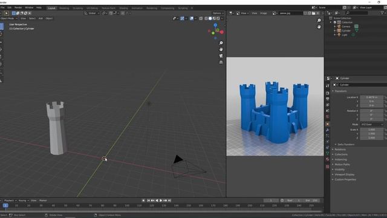
Task: Switch to rendered viewport shading
Action: [x=218, y=18]
